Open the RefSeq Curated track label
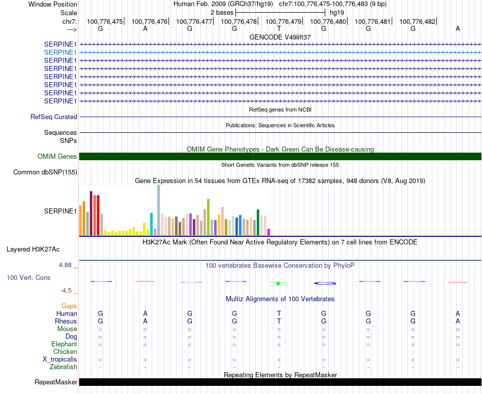The image size is (482, 394). 54,117
